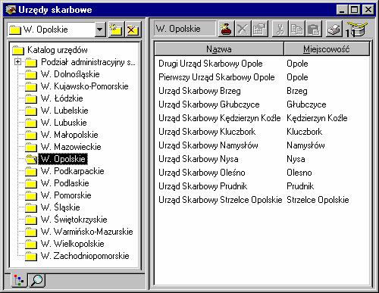Select Urząd Skarbowy Prudnik row

click(x=262, y=186)
